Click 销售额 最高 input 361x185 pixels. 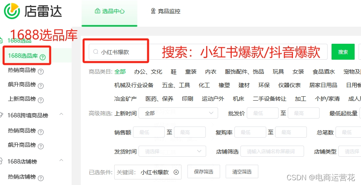[190, 132]
